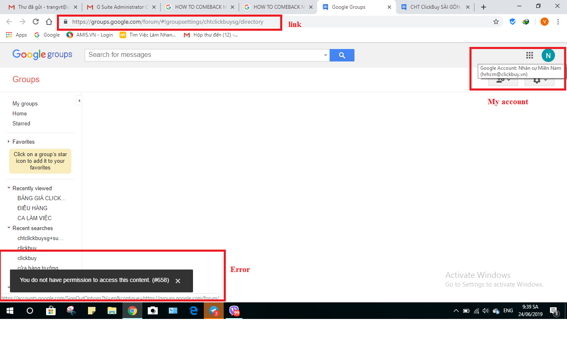This screenshot has height=353, width=567.
Task: Open the Google bookmark
Action: pos(47,35)
